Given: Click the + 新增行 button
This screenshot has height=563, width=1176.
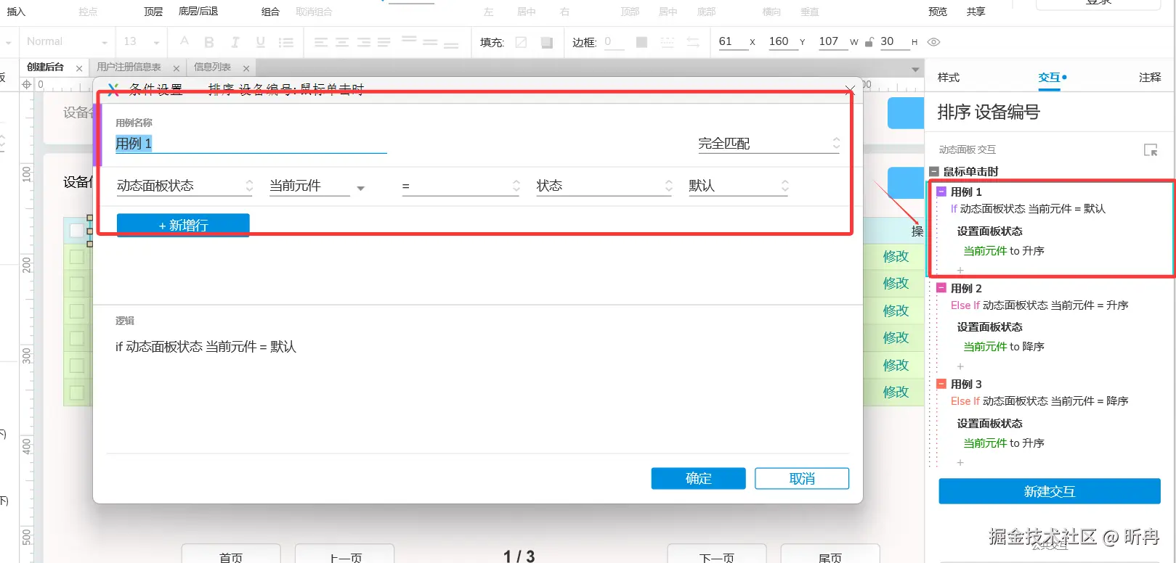Looking at the screenshot, I should click(x=183, y=225).
